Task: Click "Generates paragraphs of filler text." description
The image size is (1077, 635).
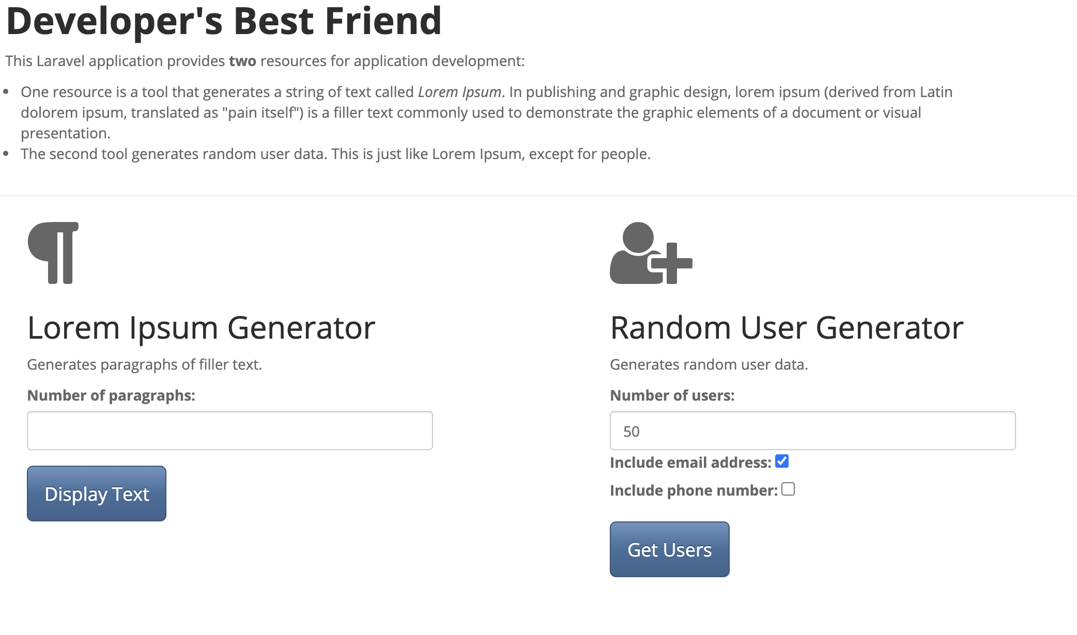Action: pos(145,364)
